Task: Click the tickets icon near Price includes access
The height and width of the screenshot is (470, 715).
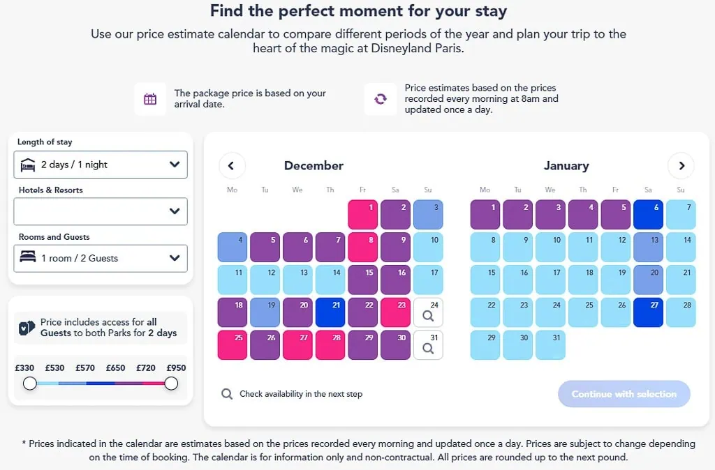Action: 27,328
